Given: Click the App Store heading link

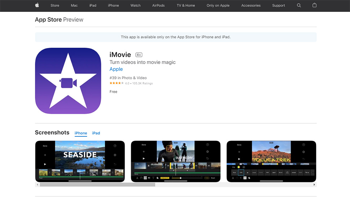Looking at the screenshot, I should tap(48, 20).
